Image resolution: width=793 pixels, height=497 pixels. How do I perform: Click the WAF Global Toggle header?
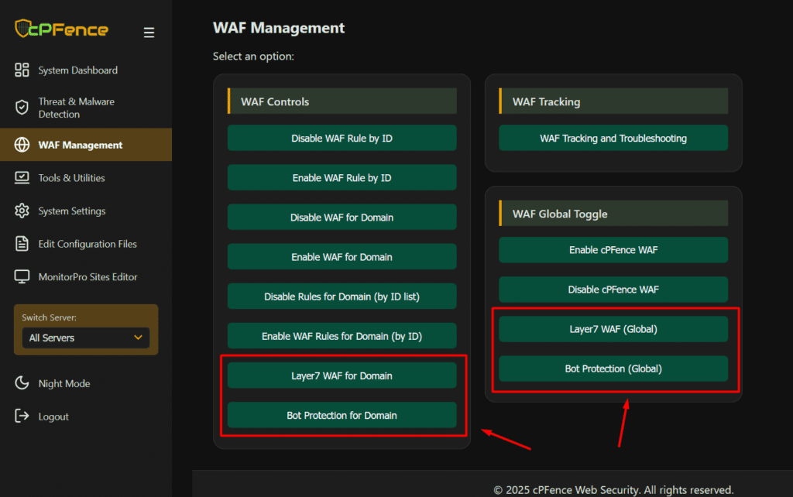point(613,214)
